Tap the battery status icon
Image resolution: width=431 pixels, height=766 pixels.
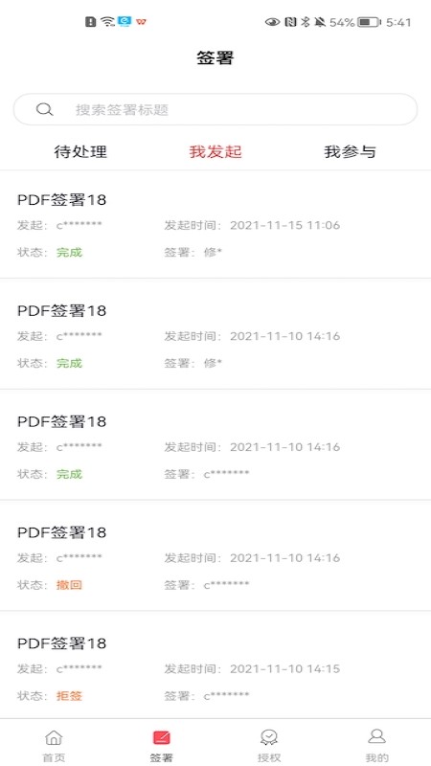370,22
